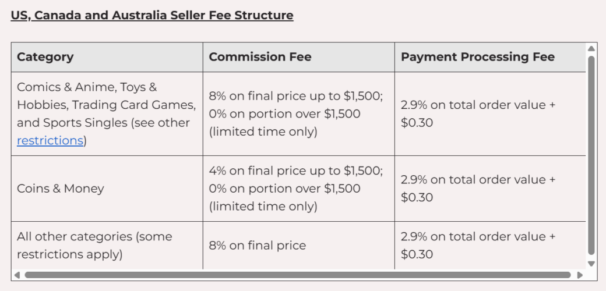Click the vertical scrollbar thumb

point(591,155)
